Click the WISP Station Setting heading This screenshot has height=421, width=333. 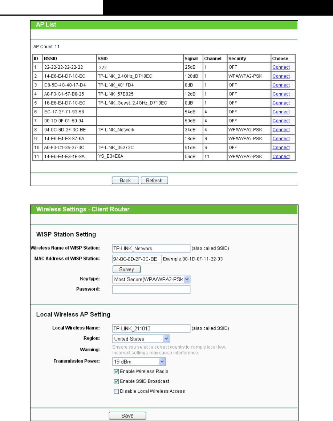coord(66,234)
